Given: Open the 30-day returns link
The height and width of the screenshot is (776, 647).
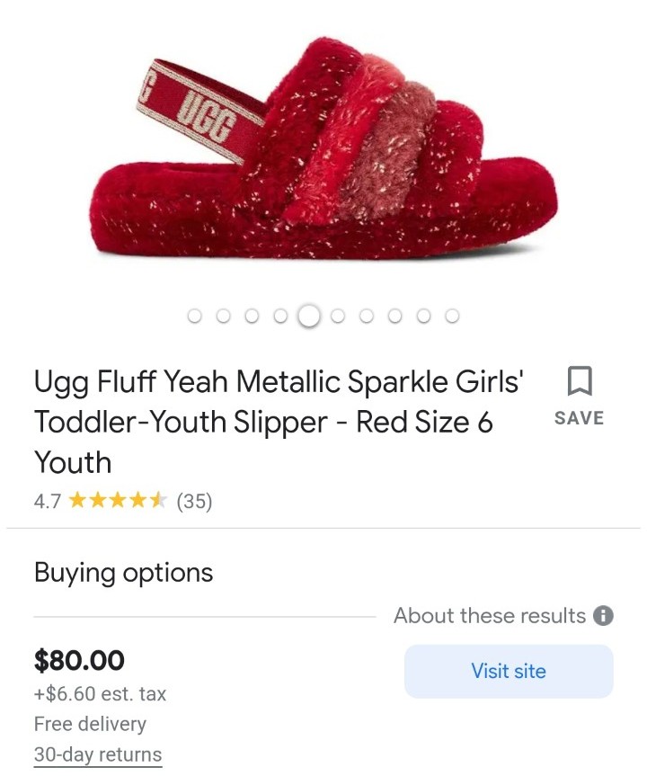Looking at the screenshot, I should point(98,754).
